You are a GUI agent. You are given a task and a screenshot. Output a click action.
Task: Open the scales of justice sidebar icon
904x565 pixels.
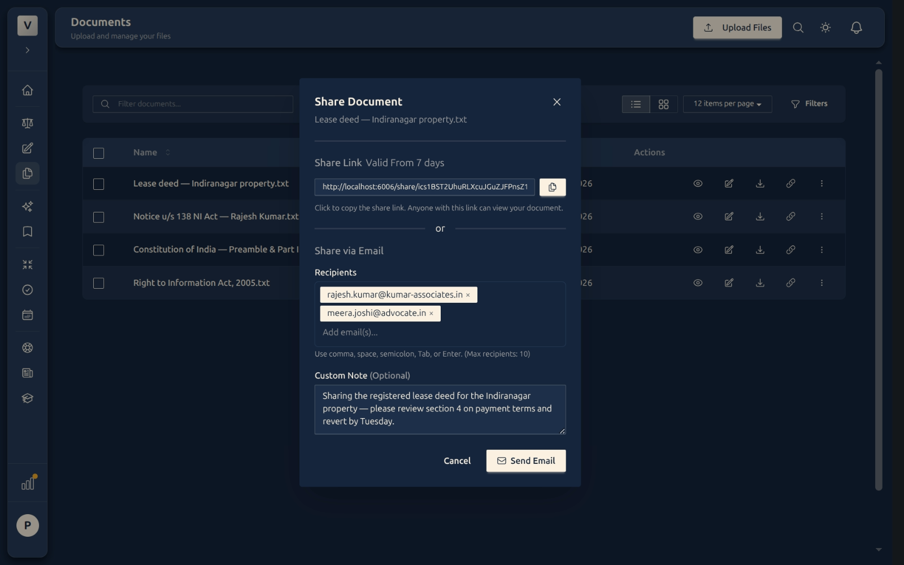[x=27, y=123]
